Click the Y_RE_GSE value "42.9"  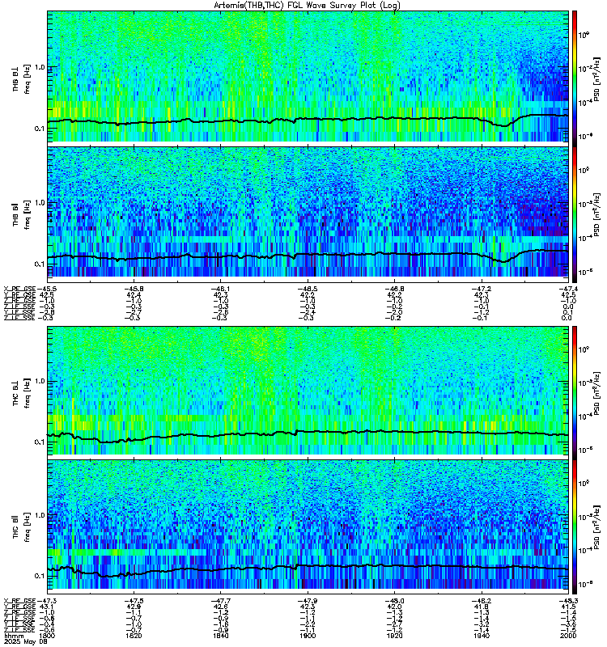[x=134, y=607]
